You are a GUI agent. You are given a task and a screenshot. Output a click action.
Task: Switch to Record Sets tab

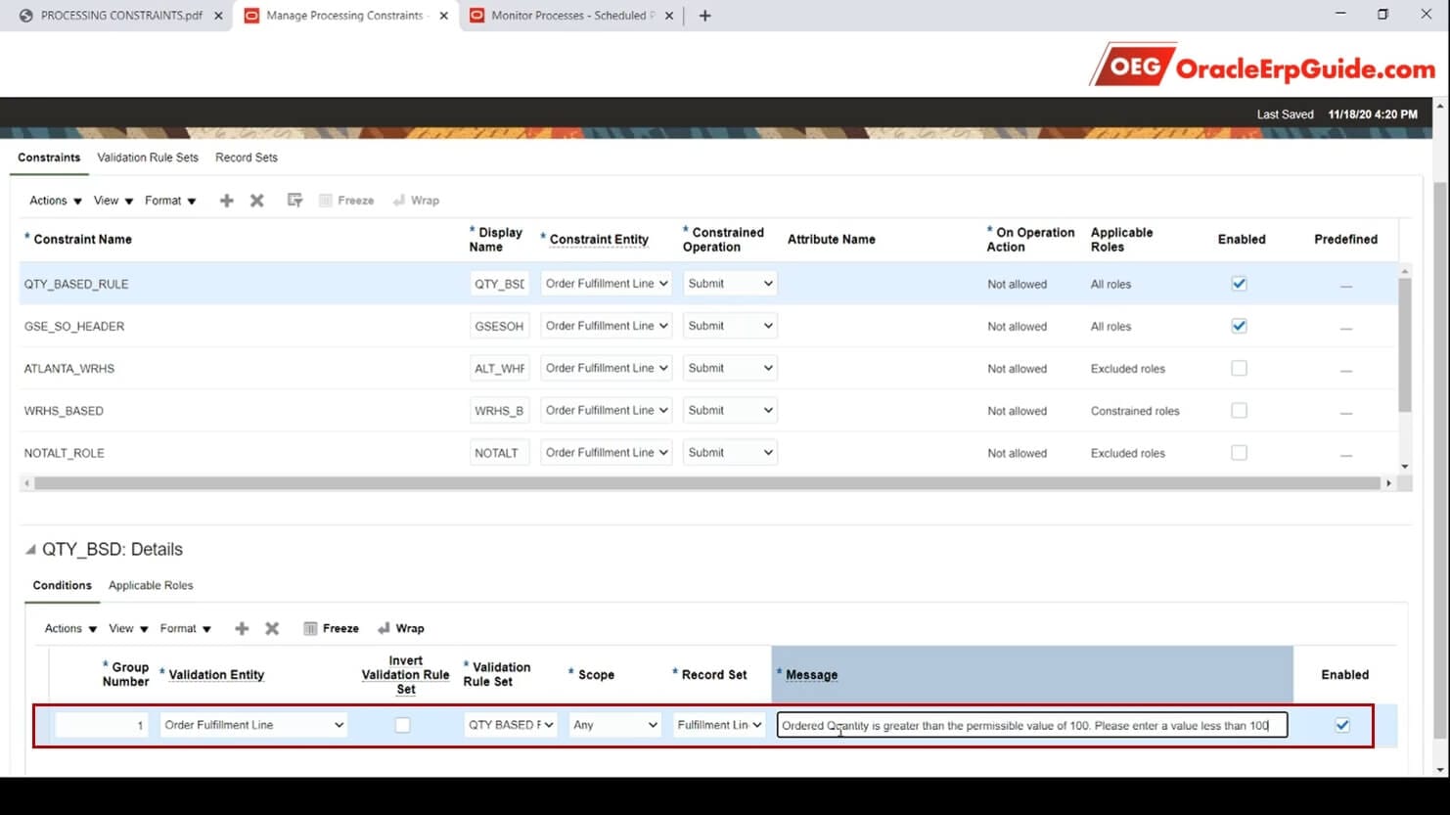(x=247, y=158)
